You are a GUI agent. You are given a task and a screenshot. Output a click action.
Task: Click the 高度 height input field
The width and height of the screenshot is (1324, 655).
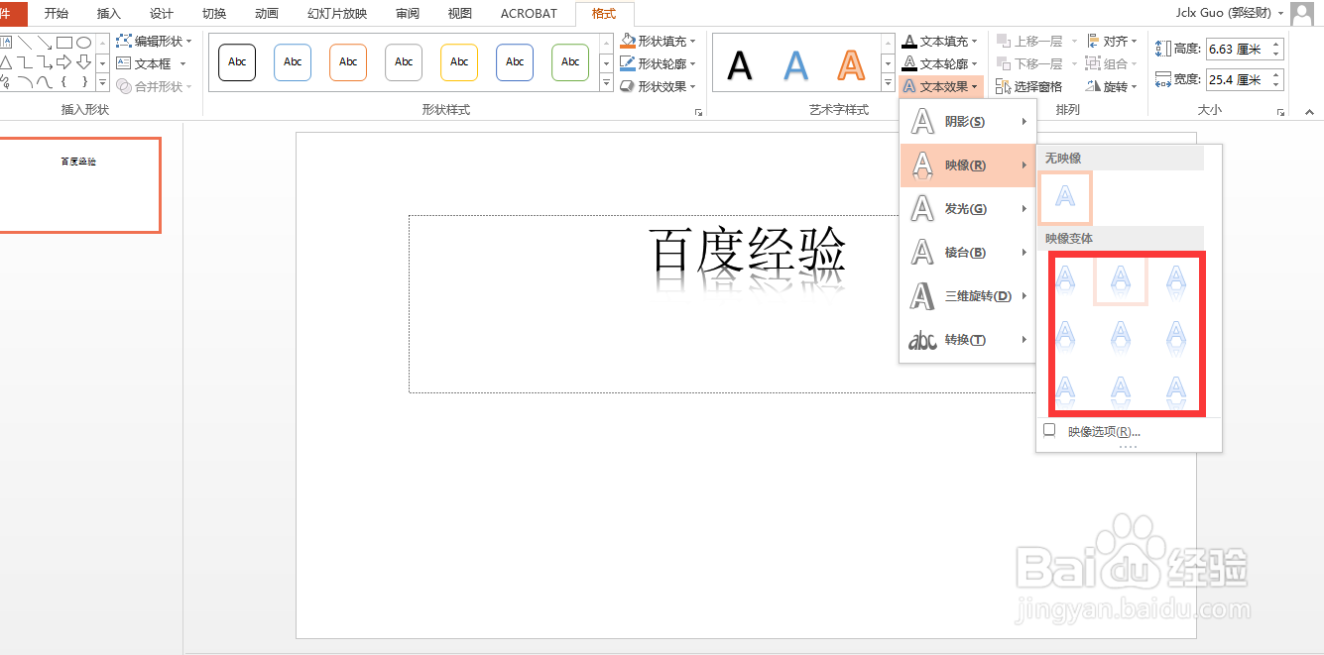click(x=1236, y=49)
